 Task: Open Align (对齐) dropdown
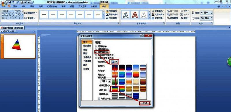[185, 11]
